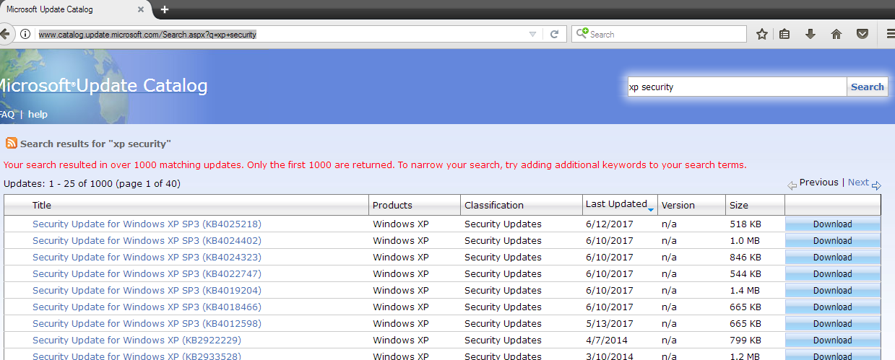The image size is (895, 360).
Task: Go to the Next results page
Action: [858, 183]
